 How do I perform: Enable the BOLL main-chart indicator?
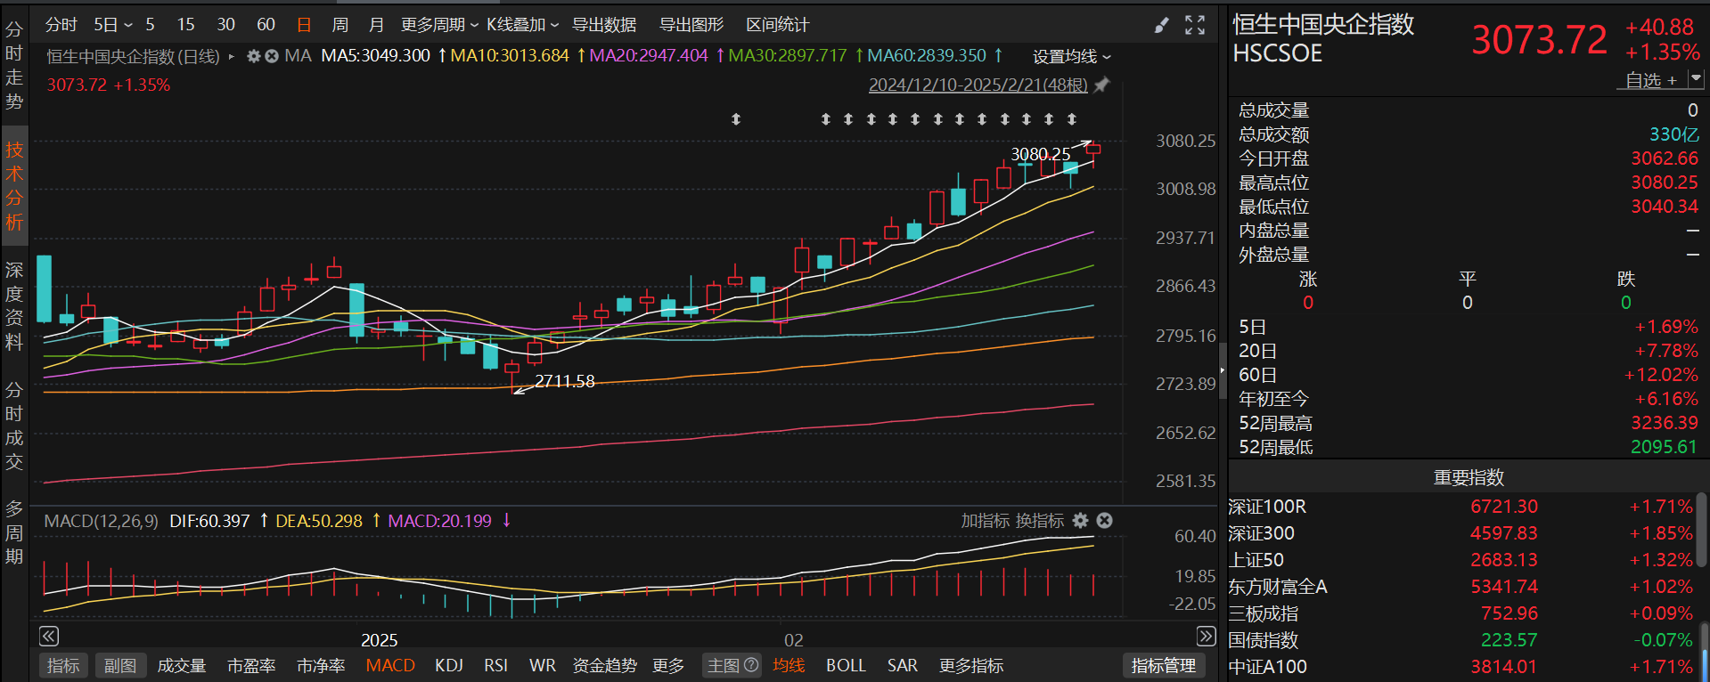click(x=846, y=665)
